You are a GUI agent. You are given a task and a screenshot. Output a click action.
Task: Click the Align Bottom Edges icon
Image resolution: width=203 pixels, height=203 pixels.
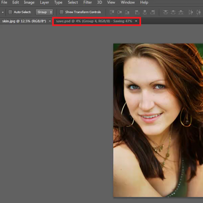point(127,12)
